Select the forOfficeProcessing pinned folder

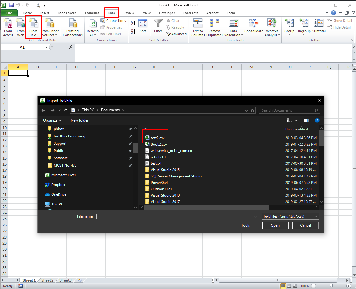69,136
